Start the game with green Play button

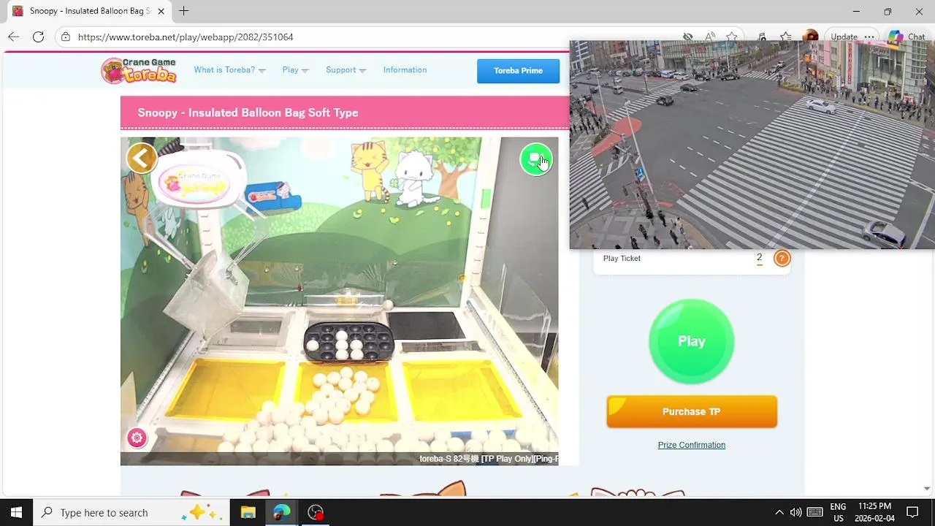691,340
